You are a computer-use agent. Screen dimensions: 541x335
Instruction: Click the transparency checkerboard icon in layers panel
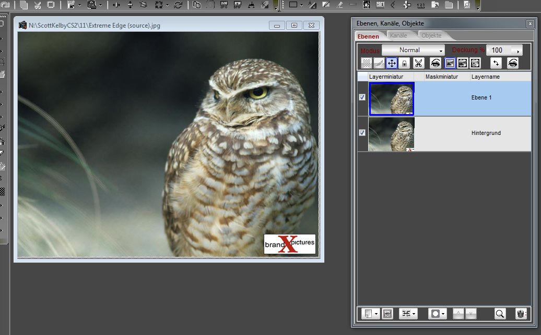point(367,63)
